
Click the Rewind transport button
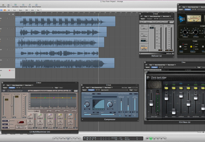[x=61, y=139]
